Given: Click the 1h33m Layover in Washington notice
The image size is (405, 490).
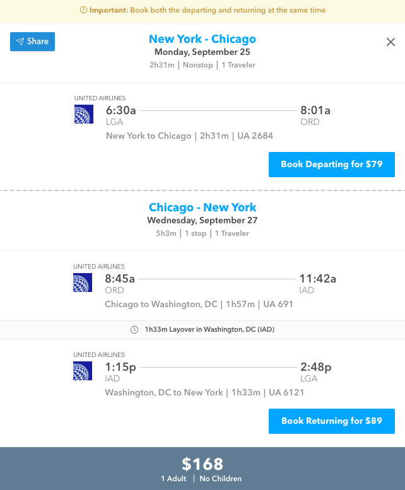Looking at the screenshot, I should [x=209, y=329].
